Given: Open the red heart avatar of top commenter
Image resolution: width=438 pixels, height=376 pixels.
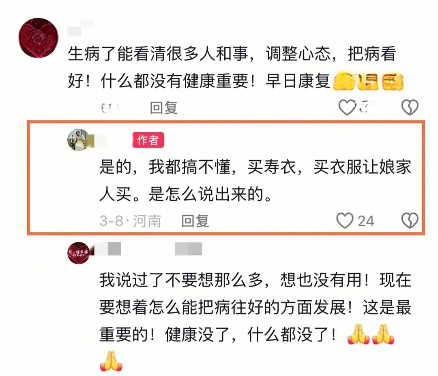Looking at the screenshot, I should 39,38.
